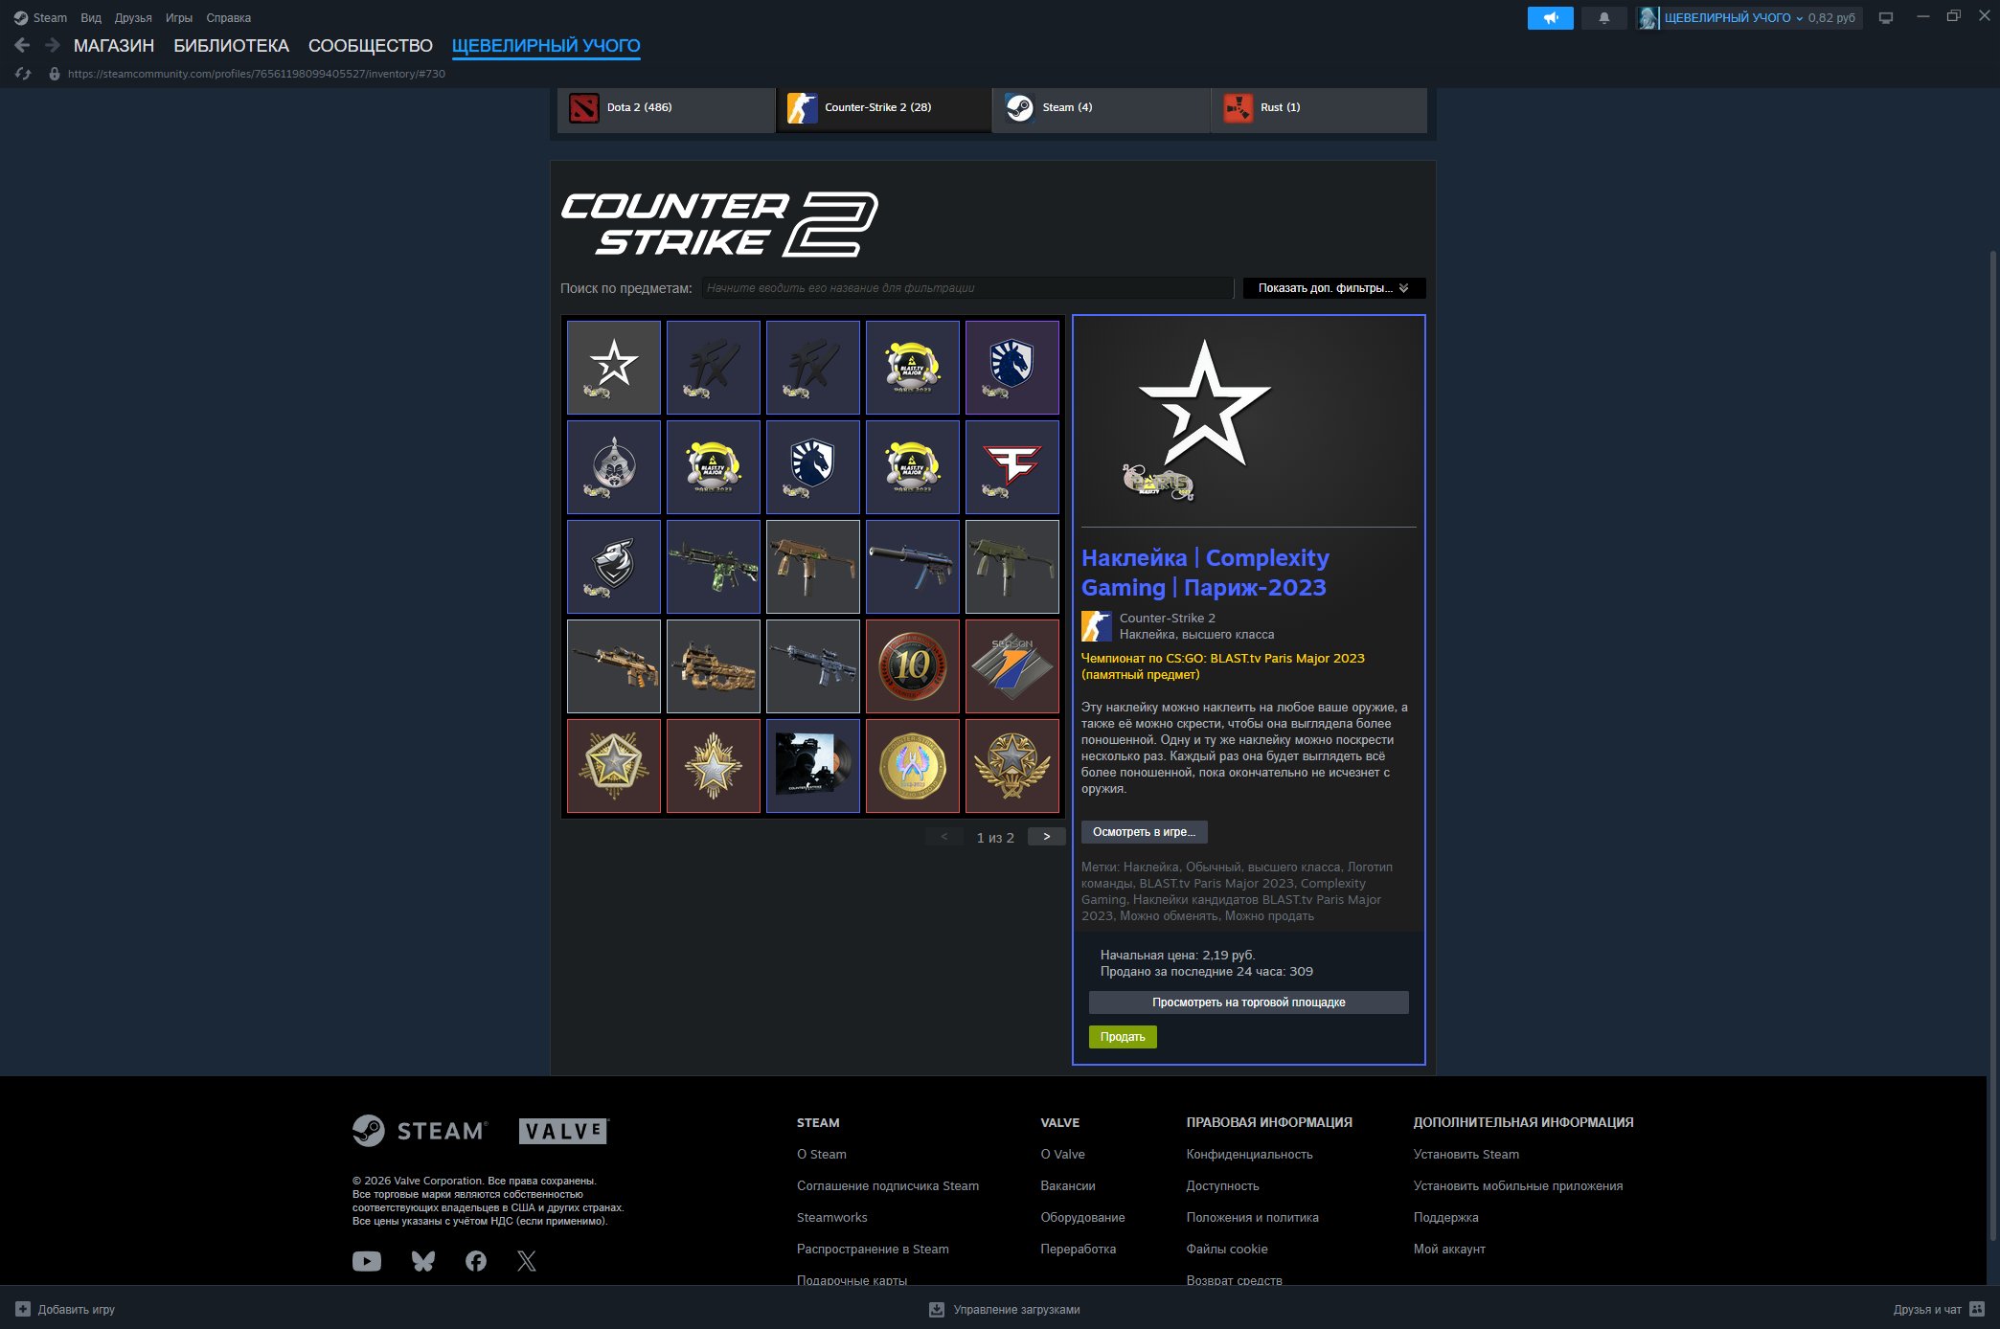Image resolution: width=2000 pixels, height=1329 pixels.
Task: Select the 10 year birthday coin item
Action: click(x=913, y=666)
